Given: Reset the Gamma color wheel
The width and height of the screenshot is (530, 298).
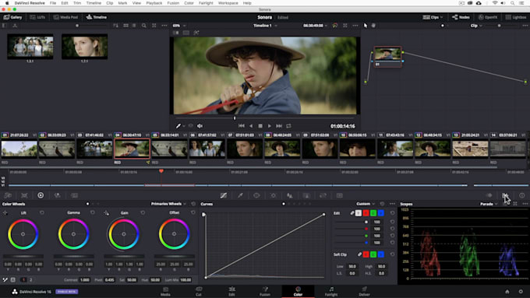Looking at the screenshot, I should 92,212.
